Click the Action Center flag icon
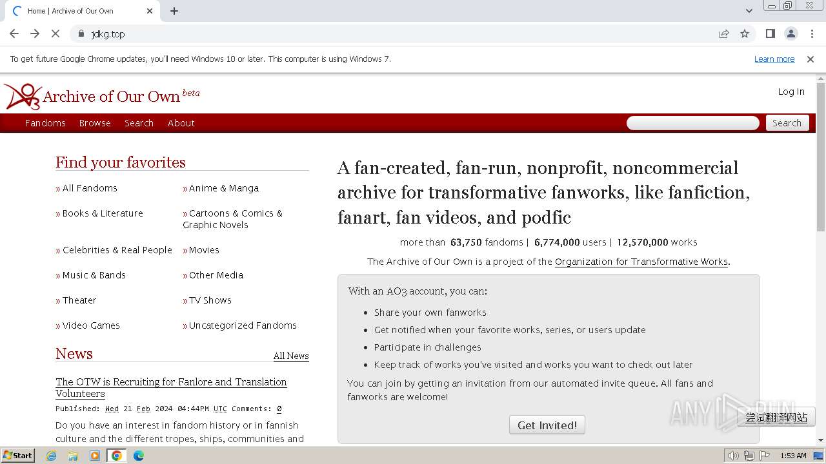 pos(763,456)
